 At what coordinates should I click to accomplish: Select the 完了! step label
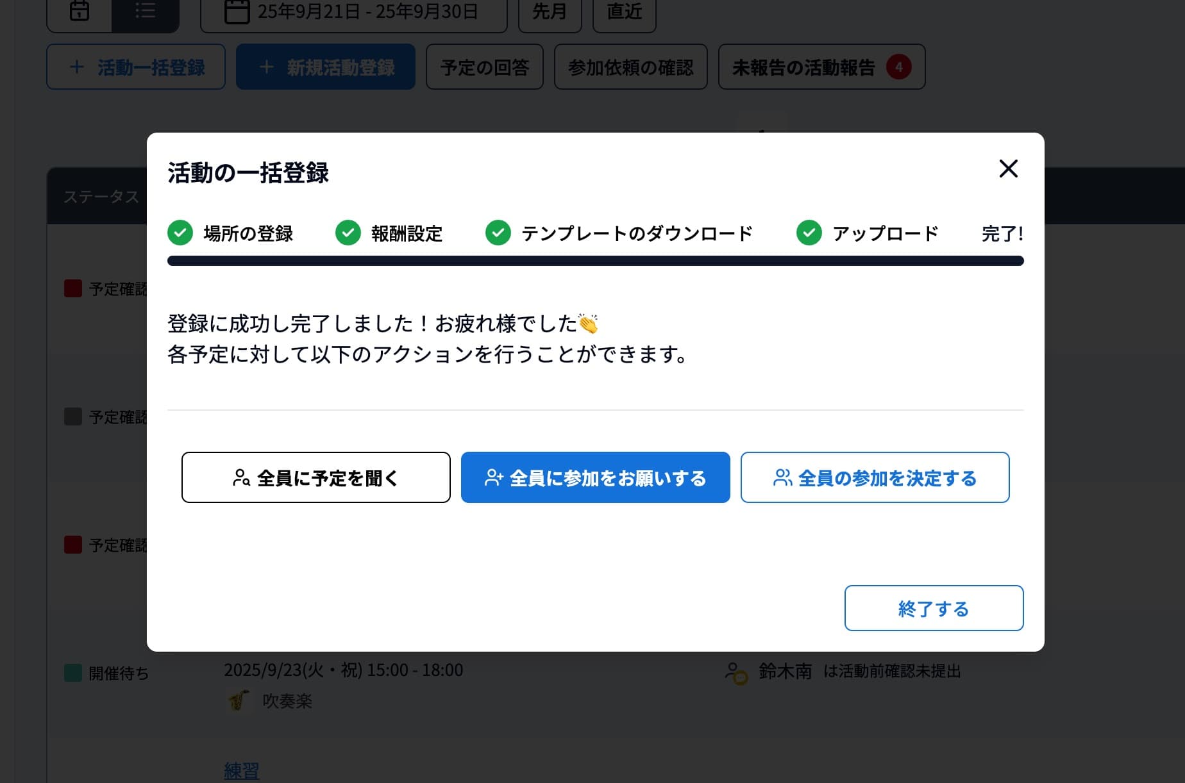click(x=1002, y=233)
